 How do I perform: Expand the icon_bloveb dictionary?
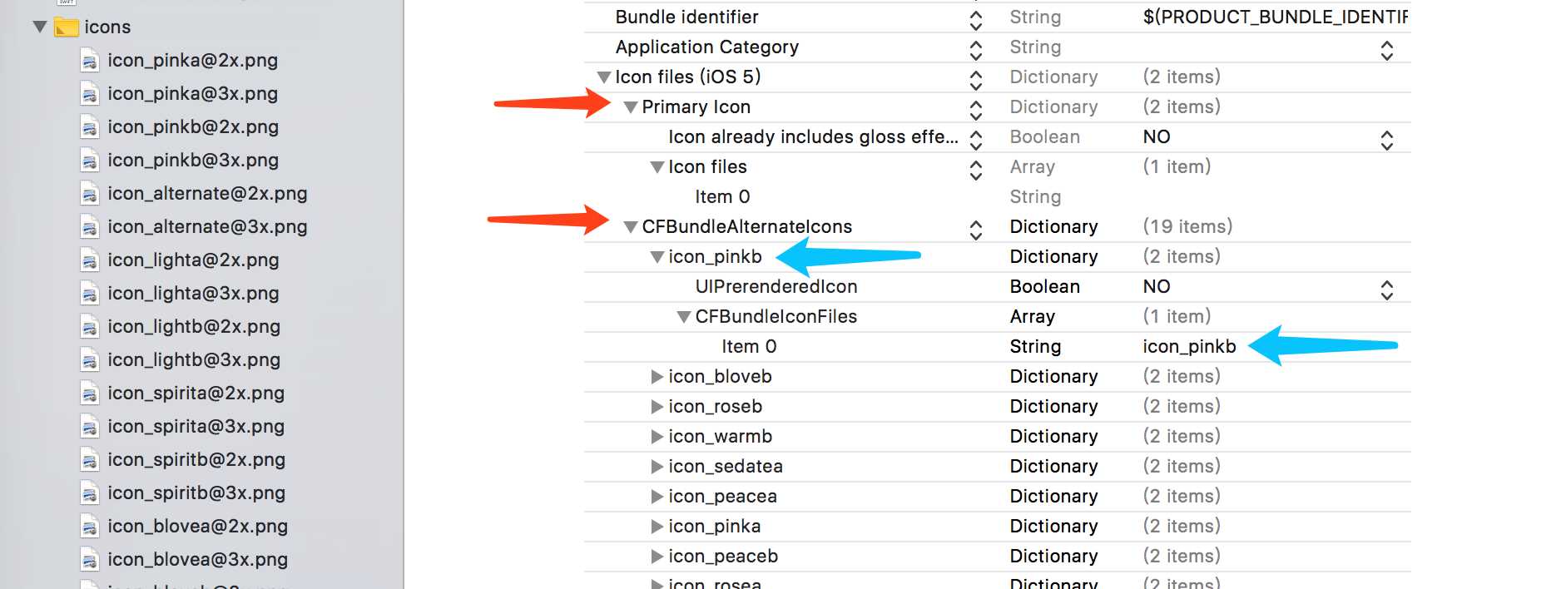coord(657,377)
